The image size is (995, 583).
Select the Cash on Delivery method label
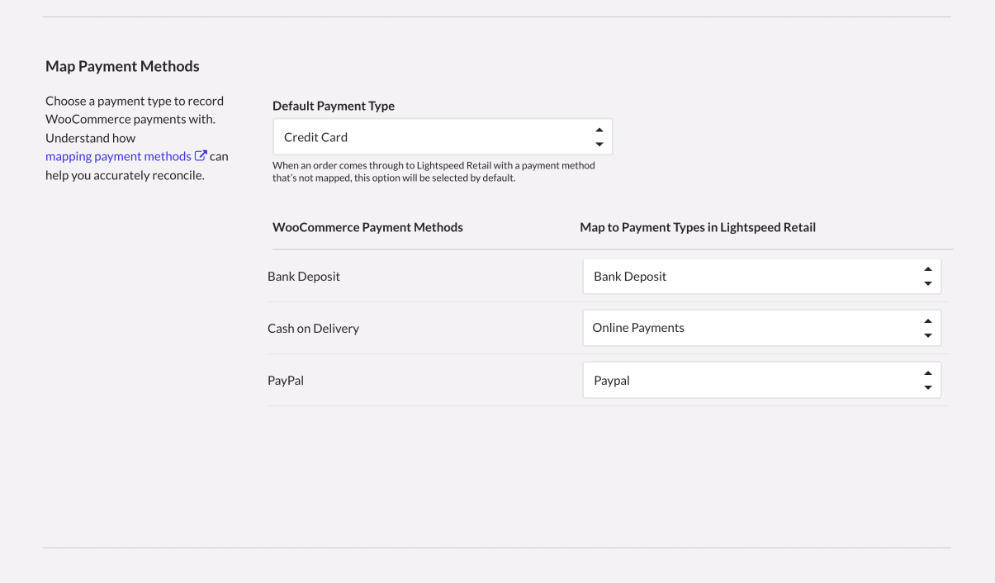313,329
